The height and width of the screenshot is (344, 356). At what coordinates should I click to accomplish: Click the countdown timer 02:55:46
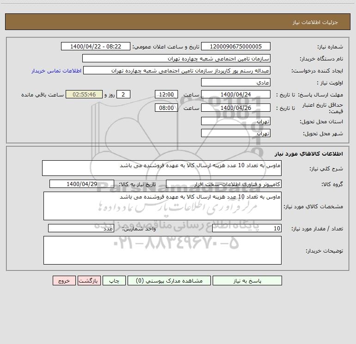click(84, 94)
